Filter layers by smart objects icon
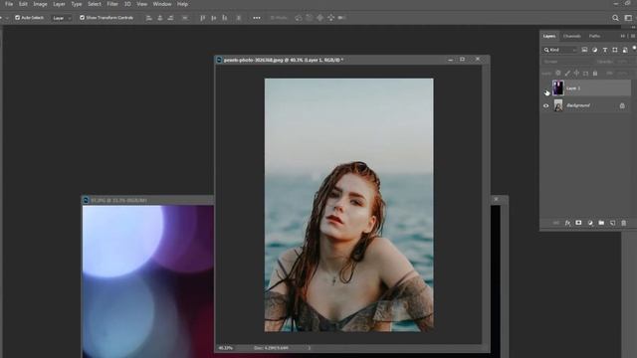The width and height of the screenshot is (637, 358). (x=625, y=50)
